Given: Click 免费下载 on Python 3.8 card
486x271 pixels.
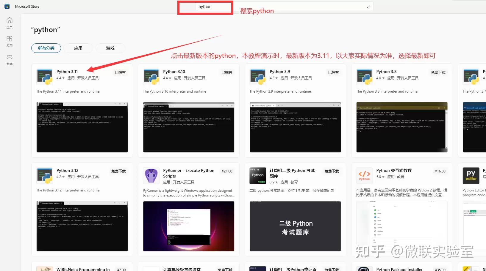Looking at the screenshot, I should coord(438,72).
